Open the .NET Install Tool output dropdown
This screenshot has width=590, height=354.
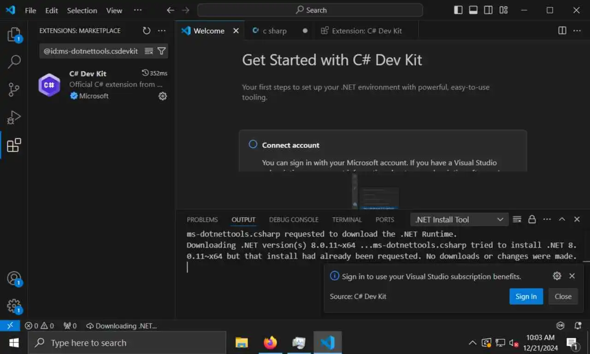pyautogui.click(x=460, y=220)
